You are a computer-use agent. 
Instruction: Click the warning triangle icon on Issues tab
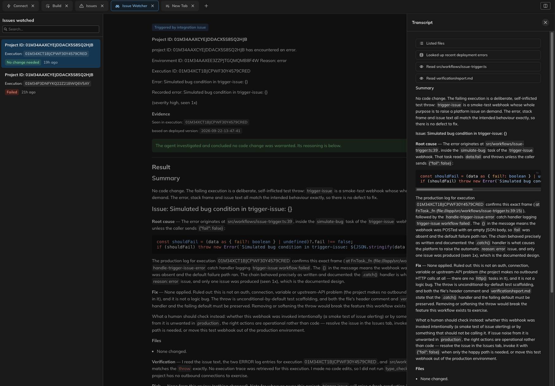(x=81, y=6)
